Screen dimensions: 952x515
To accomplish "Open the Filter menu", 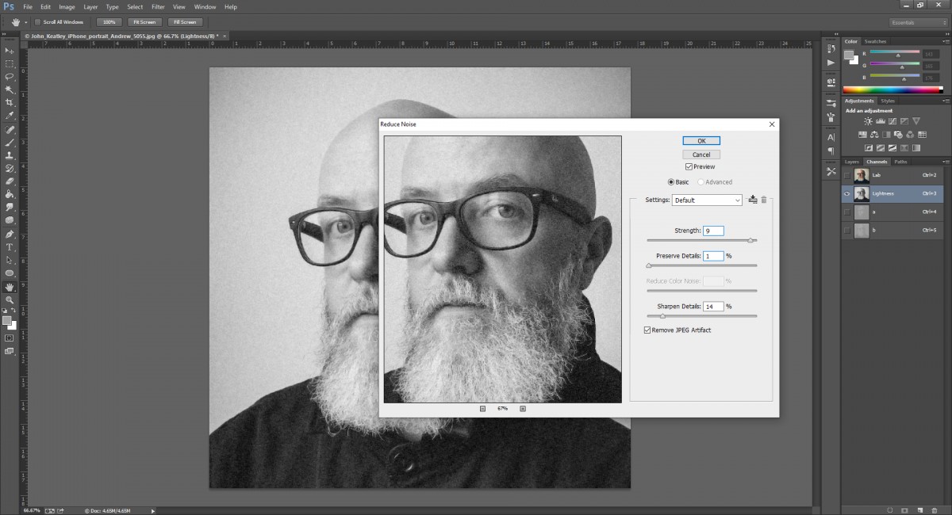I will pyautogui.click(x=158, y=6).
